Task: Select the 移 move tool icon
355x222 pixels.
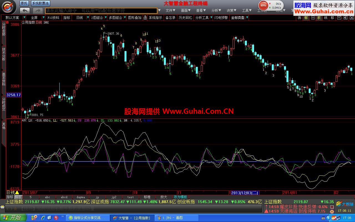Action: (332, 17)
